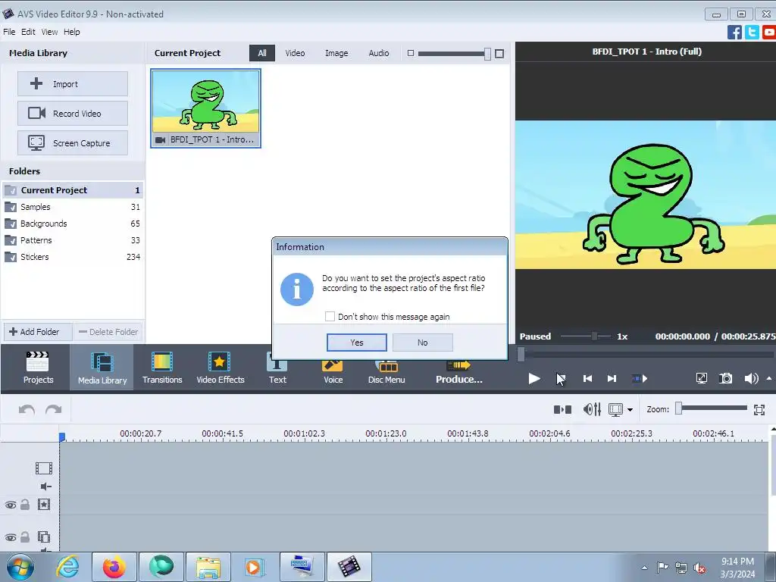Click the blue timeline playhead marker
This screenshot has height=582, width=776.
62,436
